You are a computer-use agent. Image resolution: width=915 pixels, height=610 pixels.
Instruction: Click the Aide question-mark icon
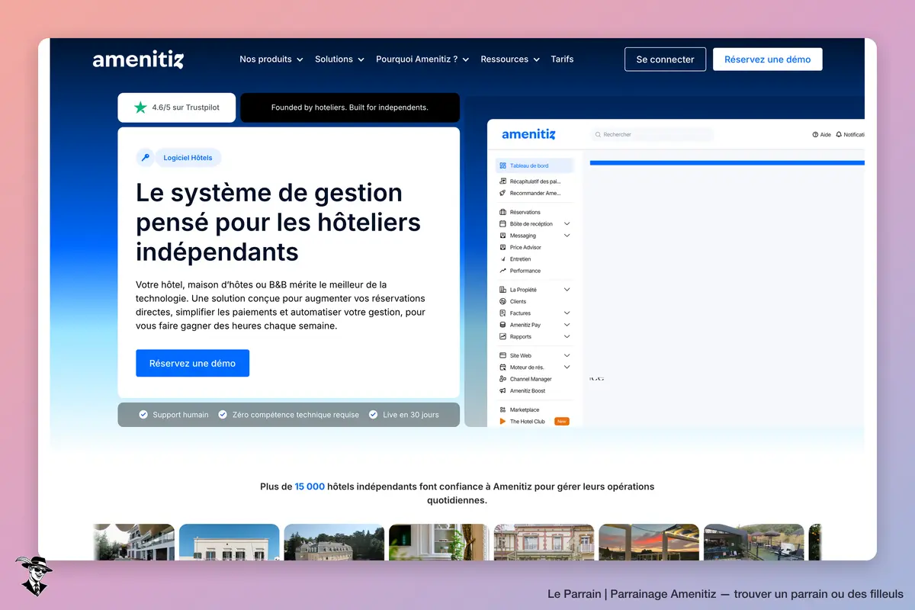click(x=815, y=134)
